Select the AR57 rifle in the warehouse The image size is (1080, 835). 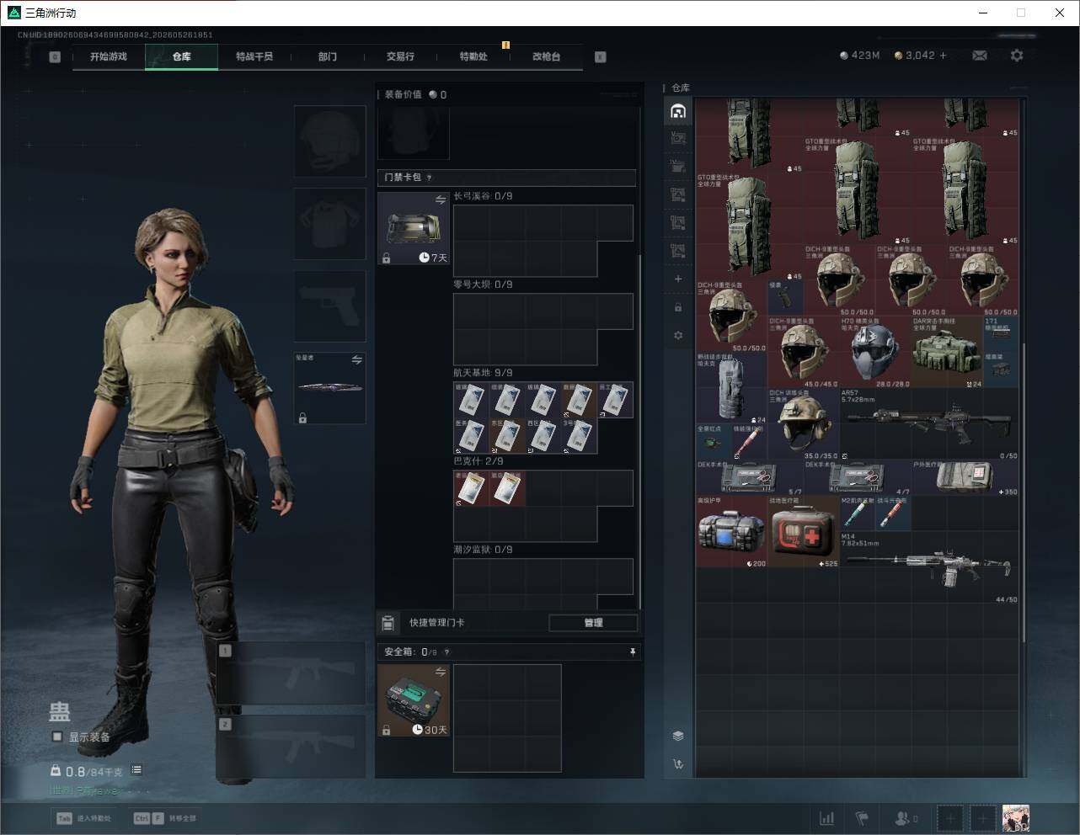[929, 423]
